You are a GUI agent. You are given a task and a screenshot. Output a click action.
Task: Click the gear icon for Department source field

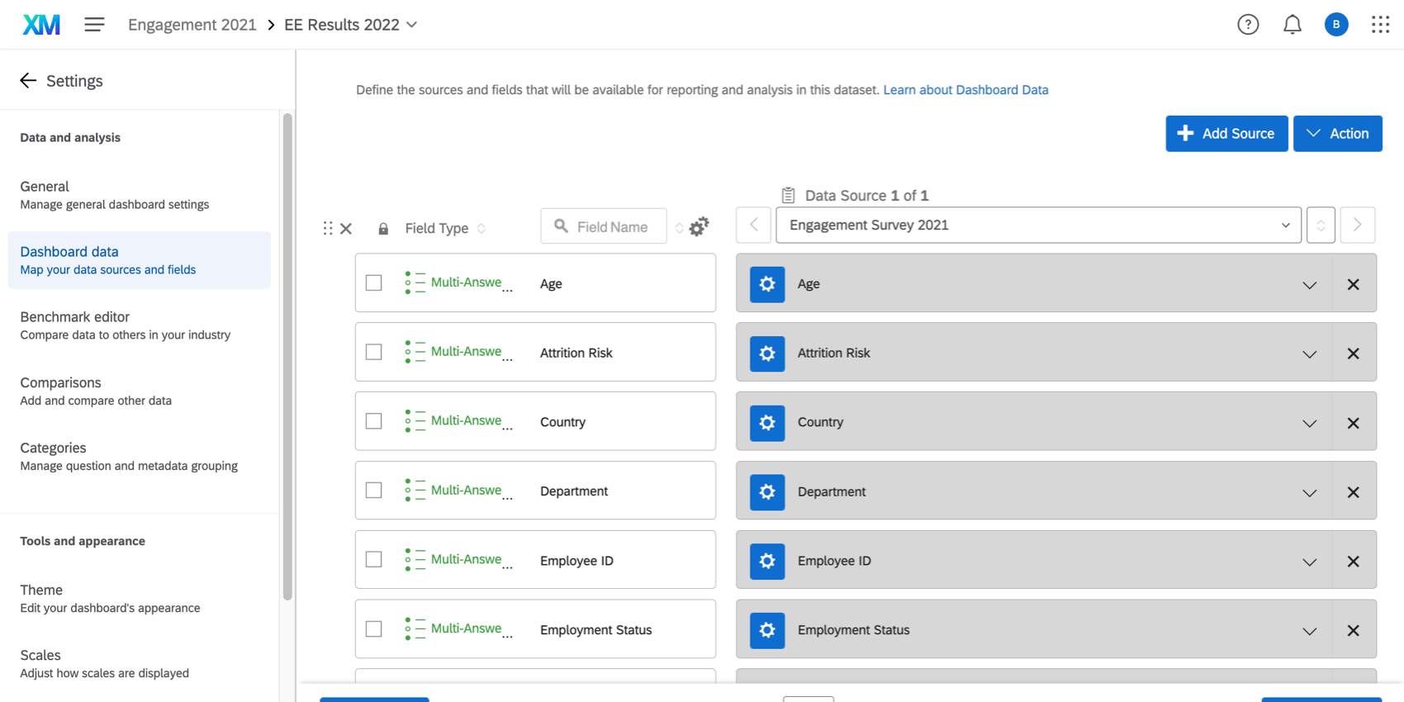tap(766, 491)
